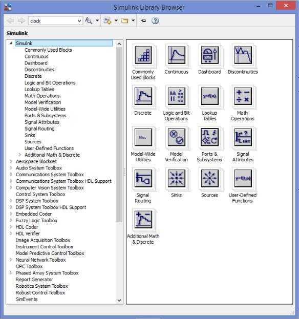
Task: Expand the Audio System Toolbox node
Action: [x=11, y=167]
